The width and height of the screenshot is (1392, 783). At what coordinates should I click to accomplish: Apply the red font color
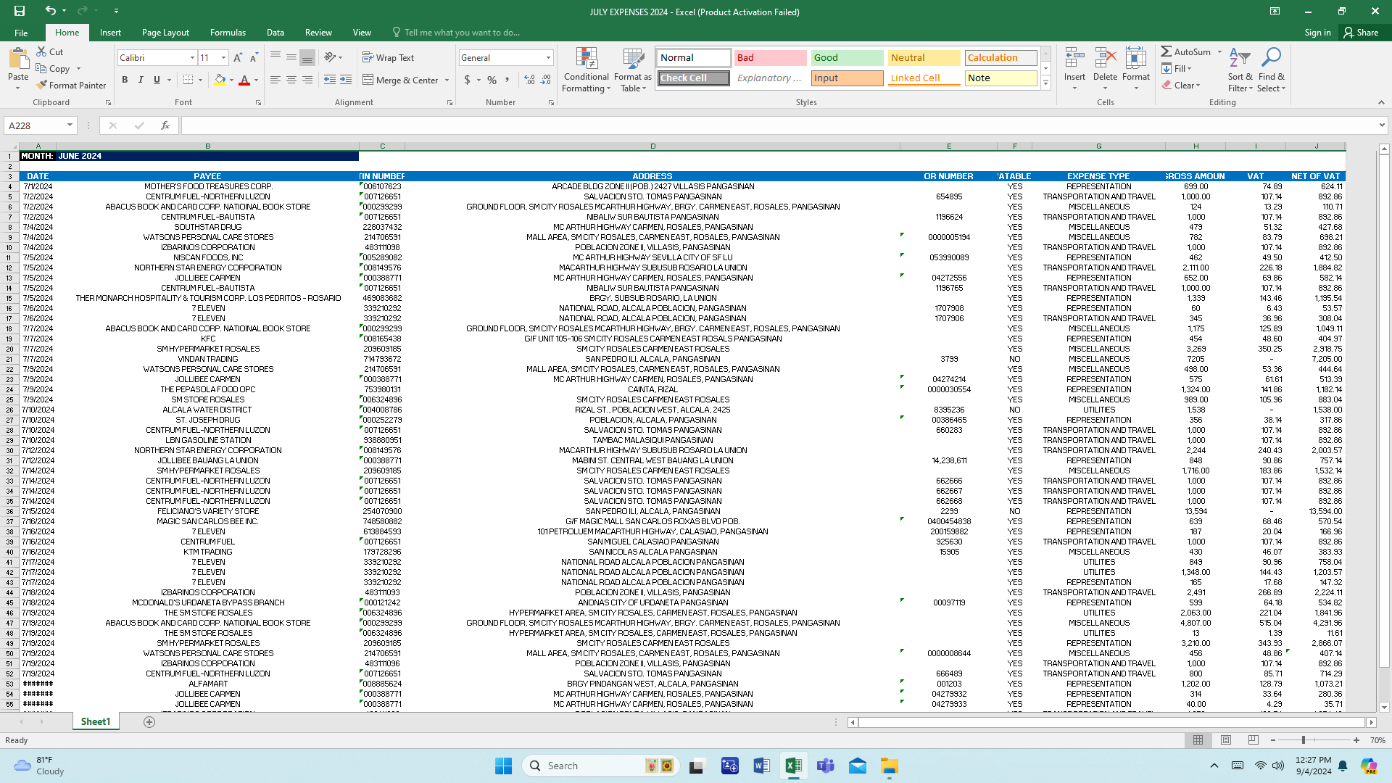[x=244, y=80]
